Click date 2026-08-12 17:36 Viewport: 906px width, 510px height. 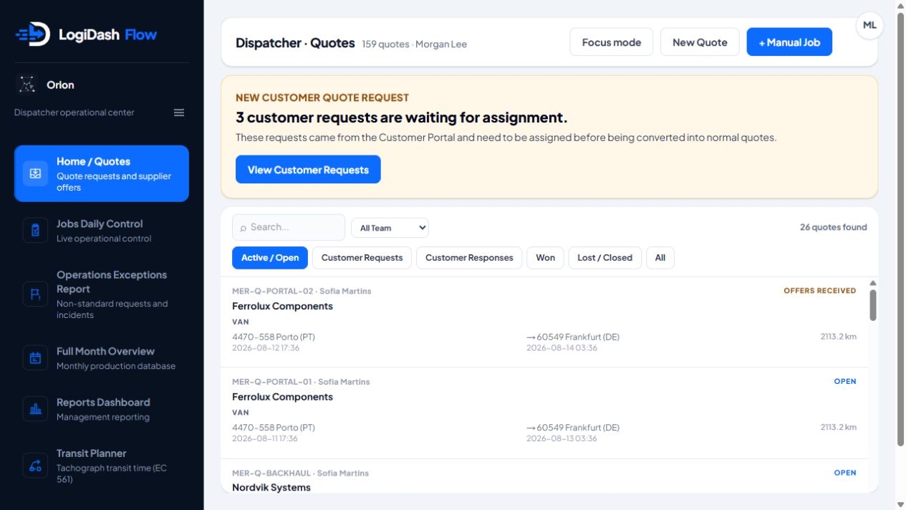tap(266, 348)
